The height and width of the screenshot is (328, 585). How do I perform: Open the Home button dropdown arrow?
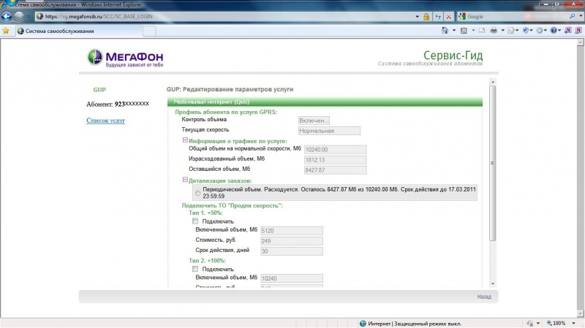[454, 31]
